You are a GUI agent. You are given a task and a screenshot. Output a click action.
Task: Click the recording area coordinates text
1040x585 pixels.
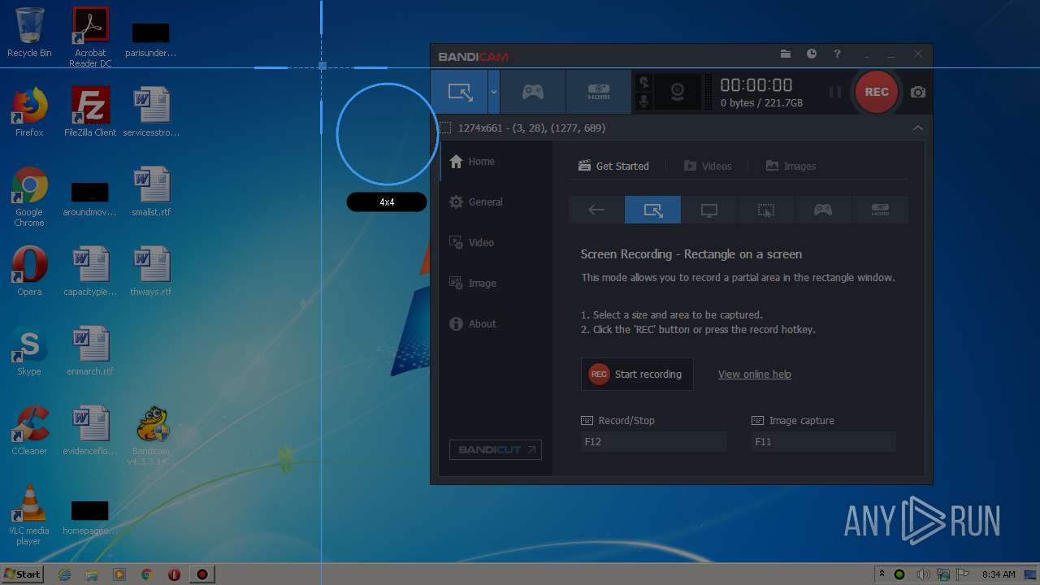coord(531,128)
